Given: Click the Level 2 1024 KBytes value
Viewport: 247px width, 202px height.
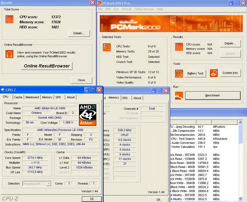Looking at the screenshot, I should coord(84,168).
